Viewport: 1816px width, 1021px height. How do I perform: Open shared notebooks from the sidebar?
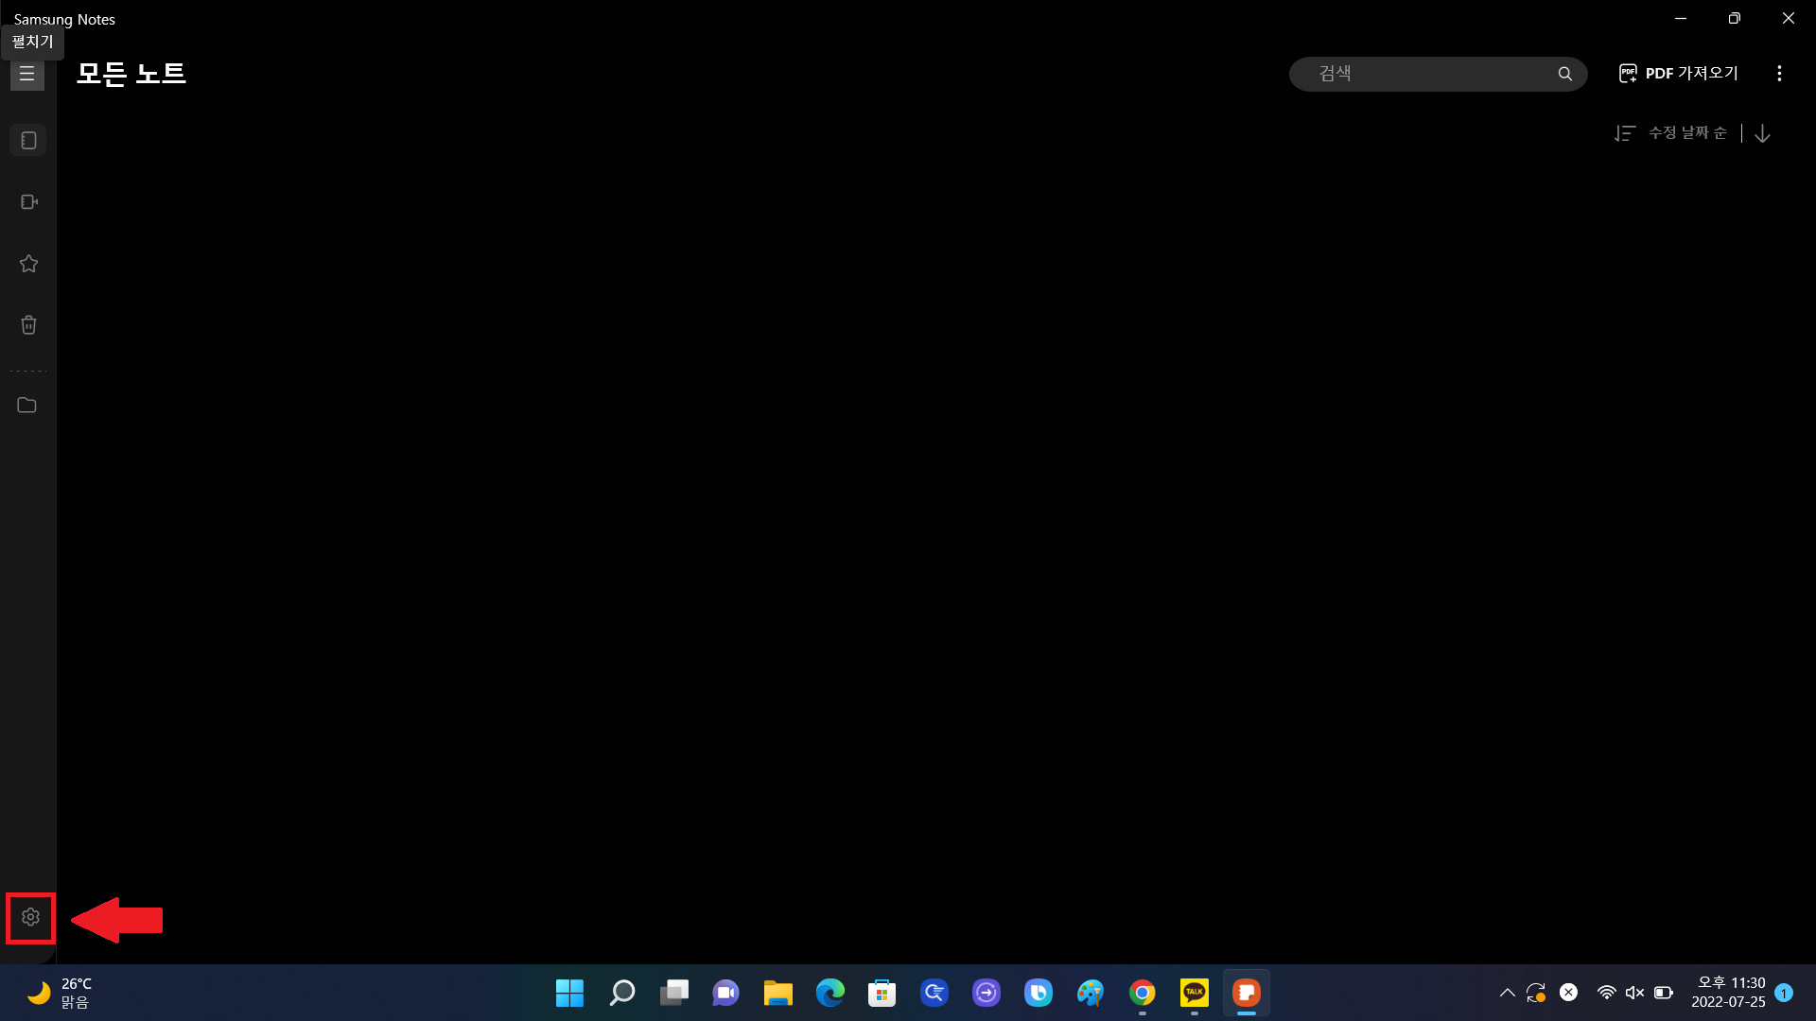click(x=28, y=201)
